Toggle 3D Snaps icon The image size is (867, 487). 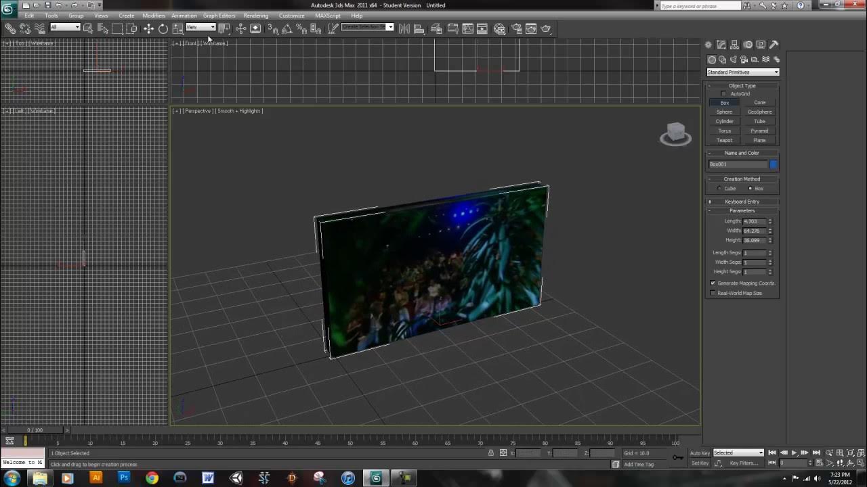coord(272,28)
